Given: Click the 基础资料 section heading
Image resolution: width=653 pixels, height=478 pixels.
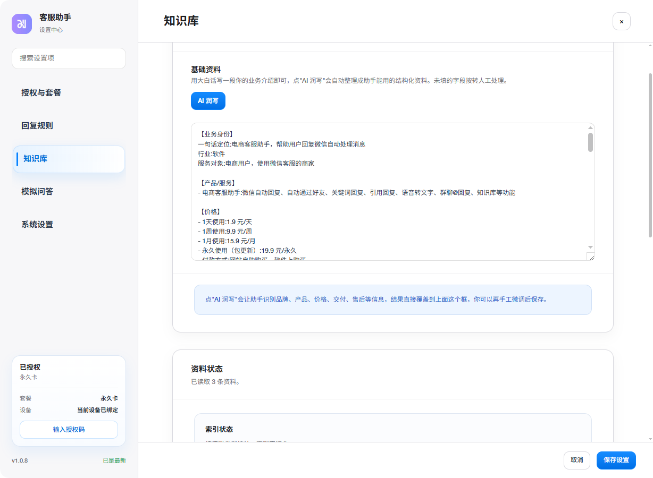Looking at the screenshot, I should tap(206, 70).
